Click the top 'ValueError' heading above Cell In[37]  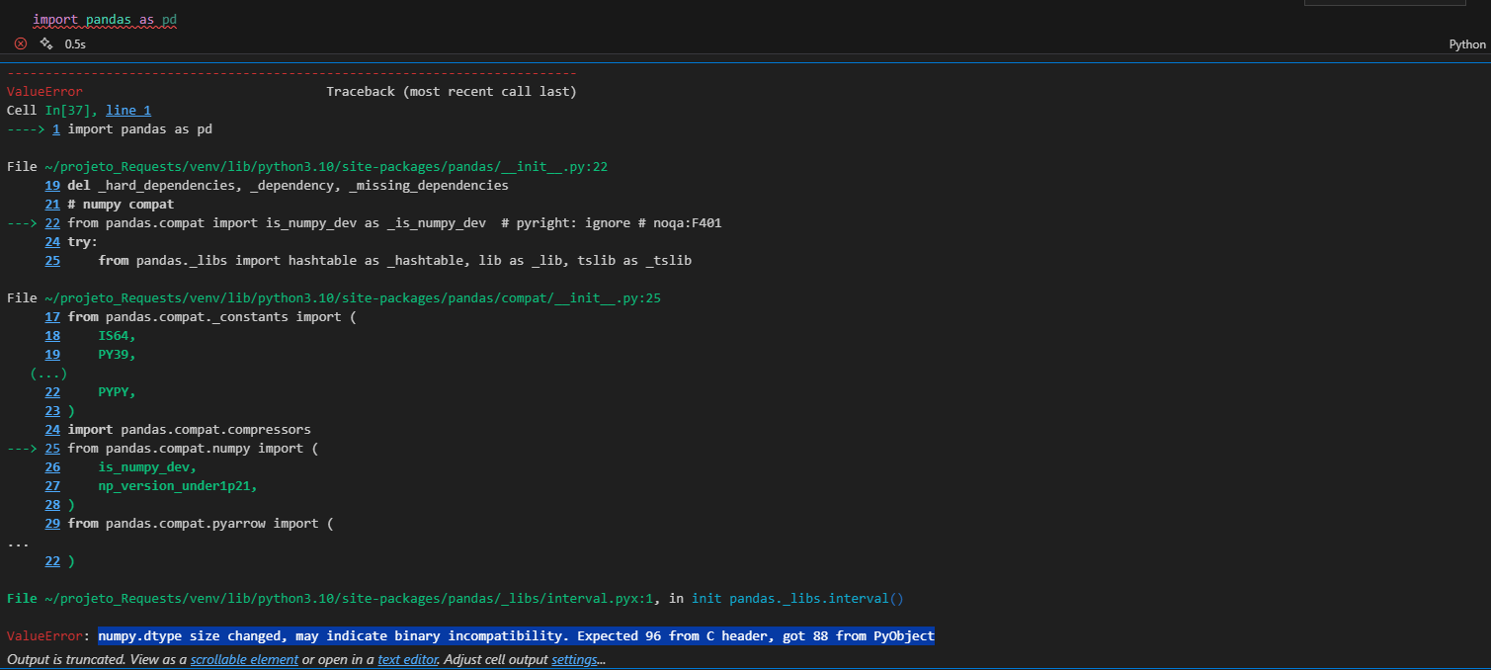point(44,92)
